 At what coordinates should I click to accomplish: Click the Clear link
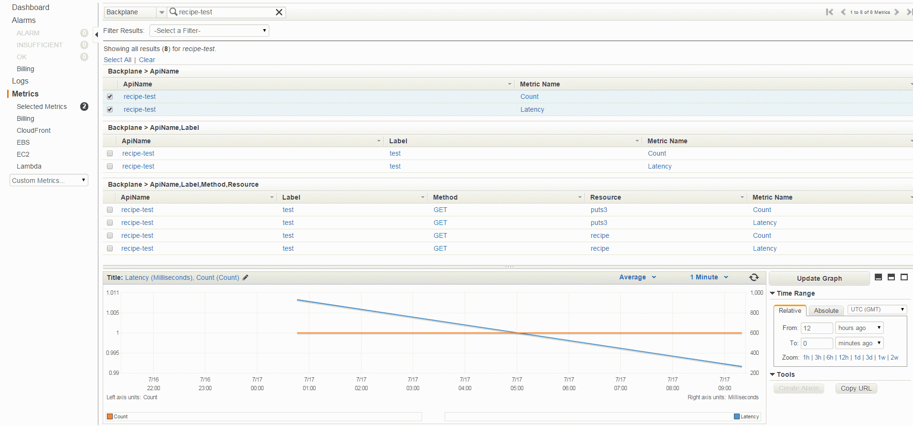tap(147, 60)
